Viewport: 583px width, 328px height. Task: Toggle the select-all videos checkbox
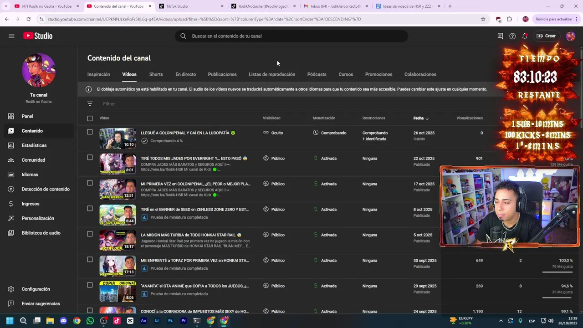point(90,118)
